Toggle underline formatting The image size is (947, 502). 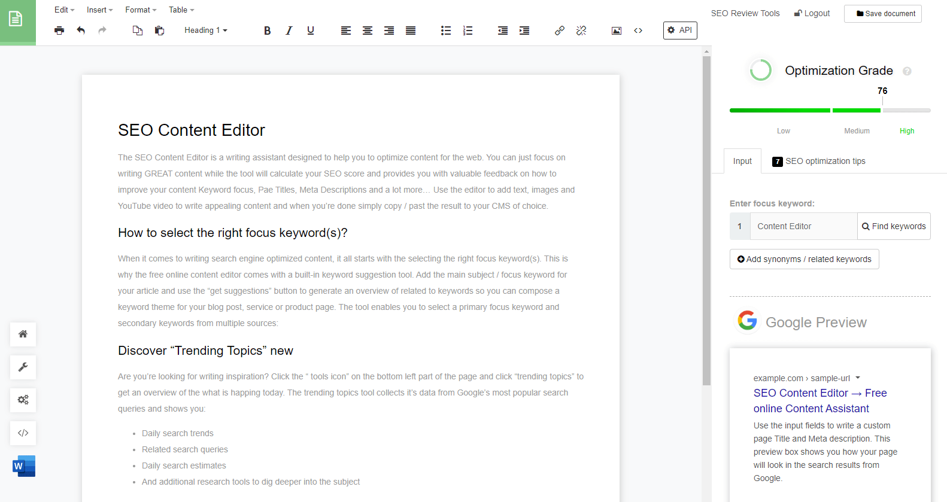[311, 31]
